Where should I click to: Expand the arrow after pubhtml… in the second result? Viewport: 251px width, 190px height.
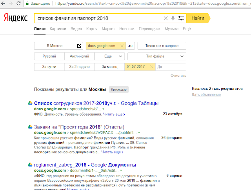(x=139, y=133)
